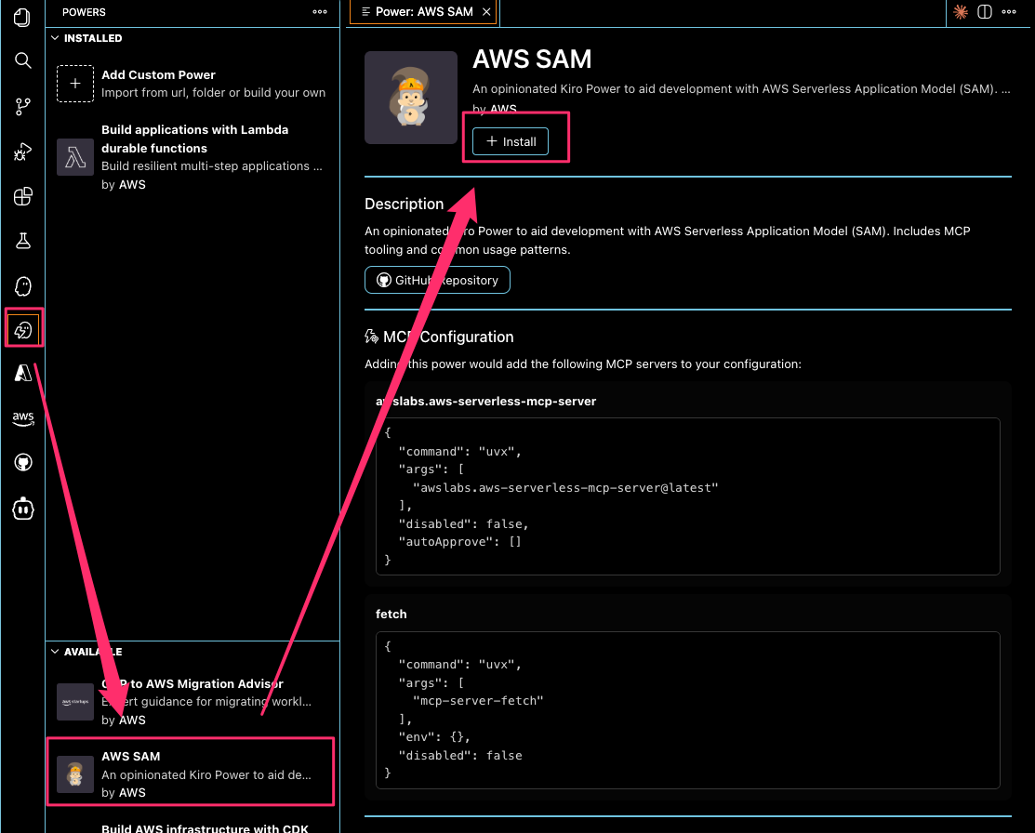This screenshot has height=833, width=1035.
Task: Collapse the AVAILABLE section
Action: coord(57,652)
